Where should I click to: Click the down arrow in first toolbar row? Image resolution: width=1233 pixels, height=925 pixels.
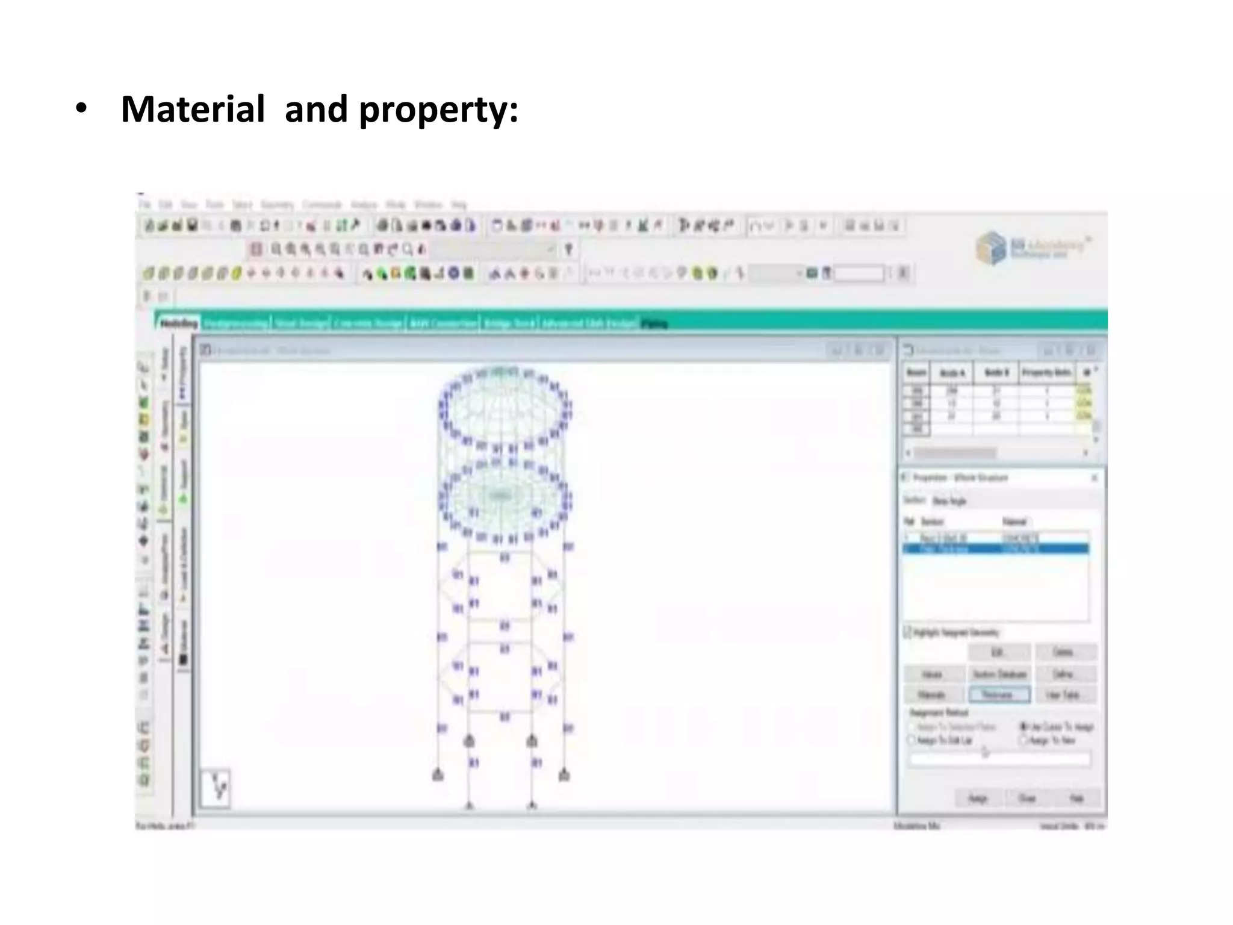pos(823,226)
